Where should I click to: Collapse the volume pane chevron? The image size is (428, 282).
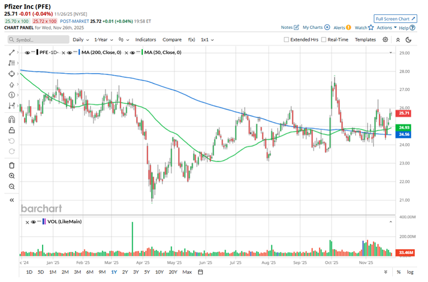point(390,222)
